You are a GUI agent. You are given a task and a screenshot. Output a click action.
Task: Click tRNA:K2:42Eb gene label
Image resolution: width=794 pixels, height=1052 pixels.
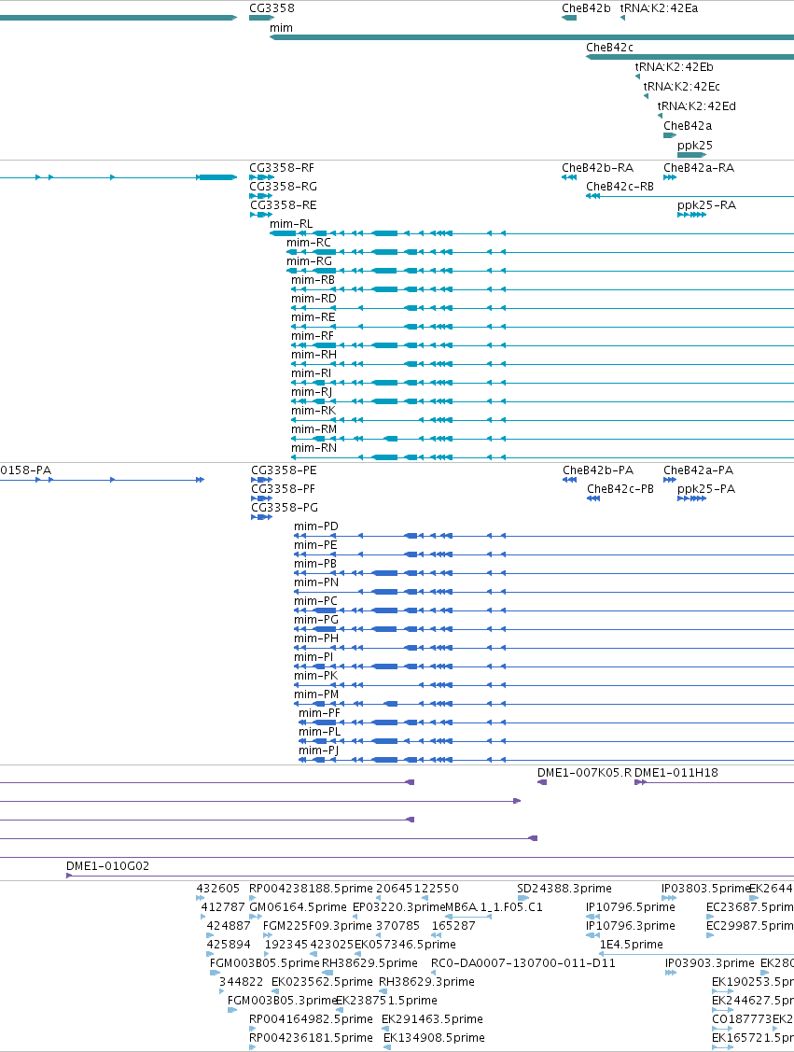tap(674, 66)
